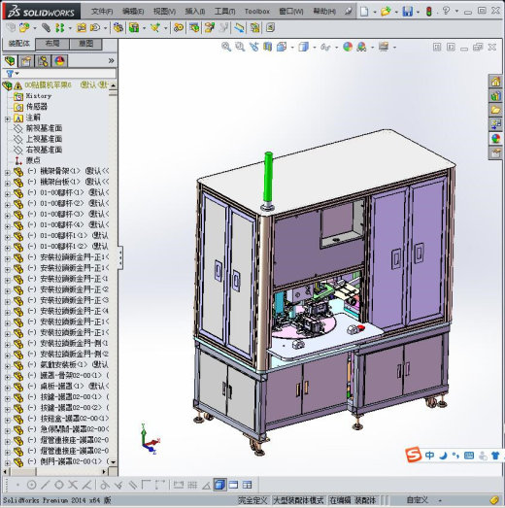Open the 帮助(H) menu
The height and width of the screenshot is (508, 505).
click(x=324, y=12)
